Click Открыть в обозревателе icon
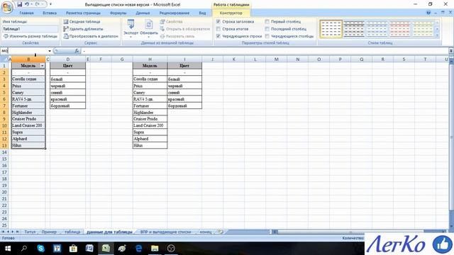Screen dimensions: 454x255 (x=162, y=29)
